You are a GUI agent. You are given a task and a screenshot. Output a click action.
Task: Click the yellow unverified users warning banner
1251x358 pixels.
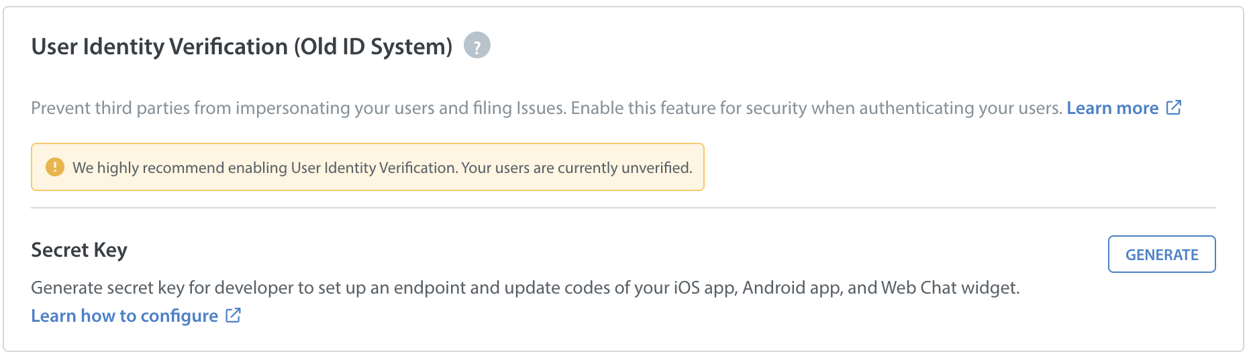(368, 167)
